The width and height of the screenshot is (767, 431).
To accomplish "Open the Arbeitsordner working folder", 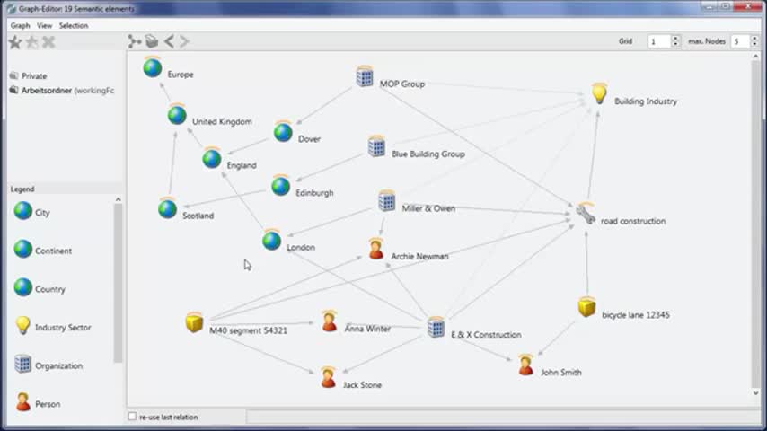I will (x=67, y=90).
